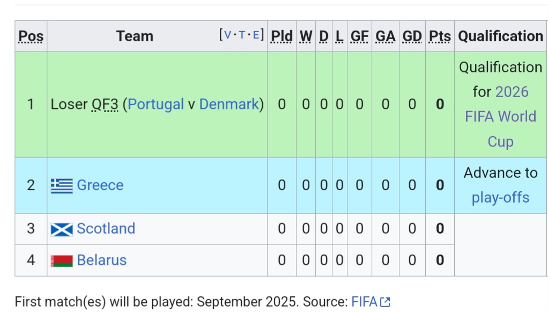Click the GD column header abbreviation
This screenshot has width=548, height=312.
pyautogui.click(x=412, y=36)
